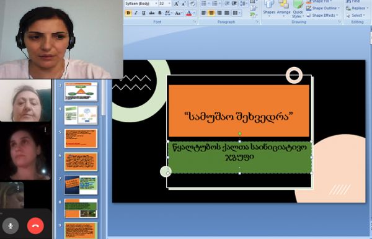Viewport: 372px width, 239px height.
Task: Open the Syifaen font name dropdown
Action: point(156,4)
